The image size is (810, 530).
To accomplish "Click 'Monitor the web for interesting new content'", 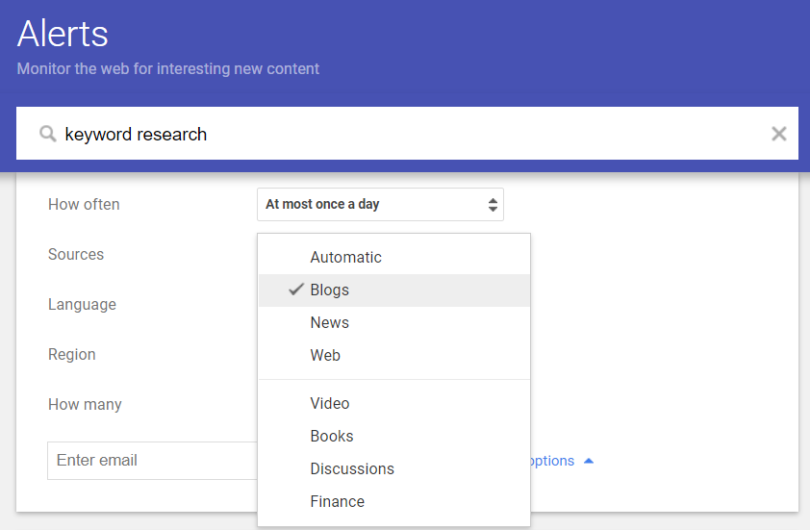I will pos(168,68).
